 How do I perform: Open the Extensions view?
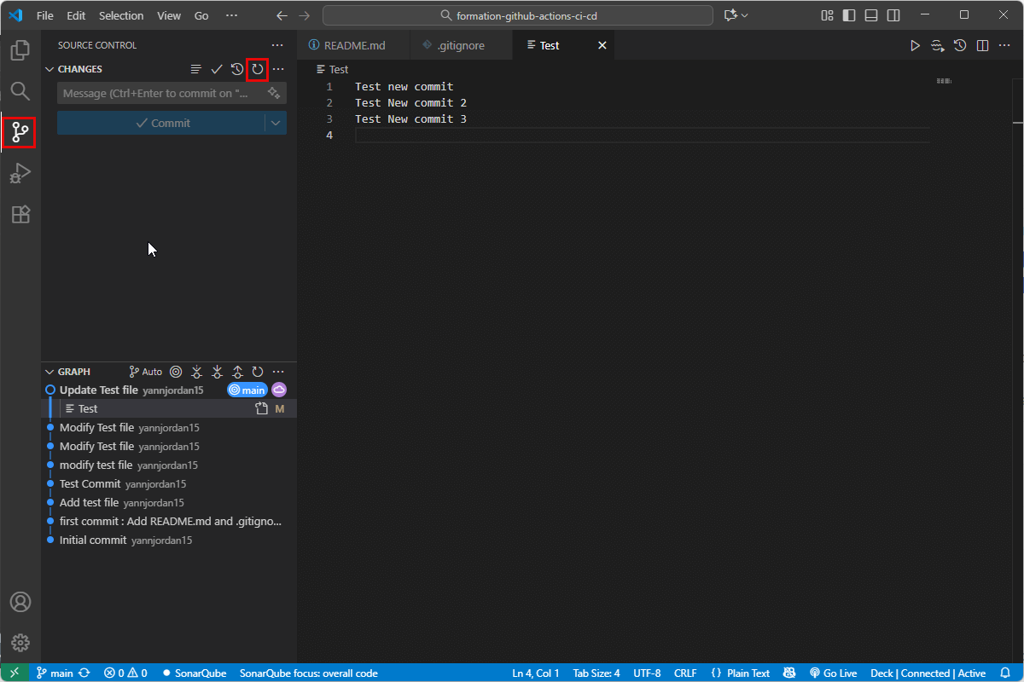pos(19,214)
